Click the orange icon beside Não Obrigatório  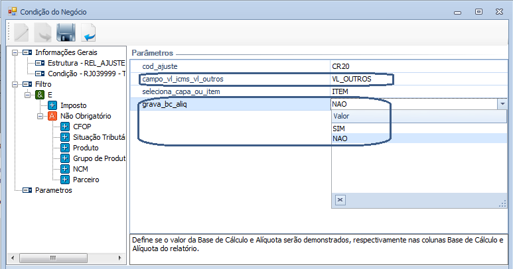click(52, 116)
